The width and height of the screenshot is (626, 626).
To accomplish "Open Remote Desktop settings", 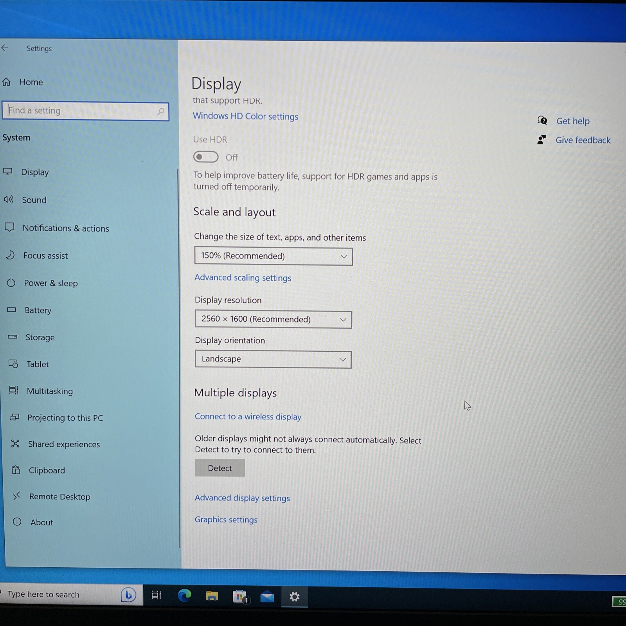I will pyautogui.click(x=60, y=497).
